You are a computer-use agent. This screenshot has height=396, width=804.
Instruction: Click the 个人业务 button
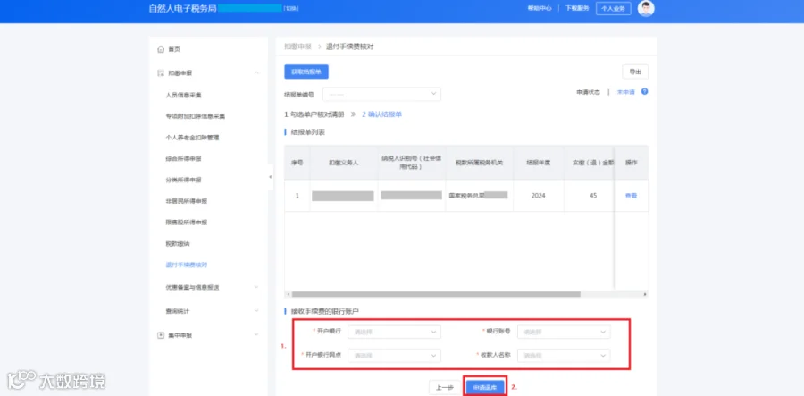tap(613, 8)
